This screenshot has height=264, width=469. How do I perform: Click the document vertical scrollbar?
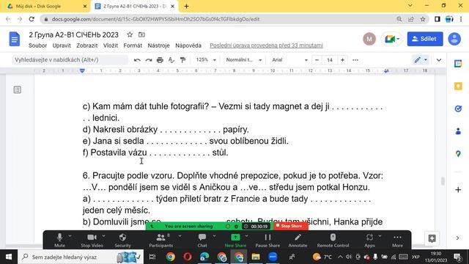pyautogui.click(x=443, y=181)
